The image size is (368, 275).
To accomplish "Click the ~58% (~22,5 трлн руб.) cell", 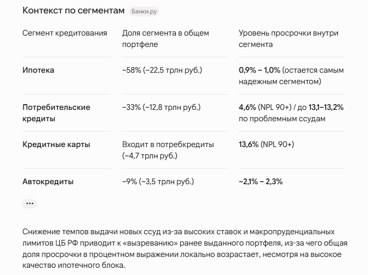I will (x=162, y=70).
